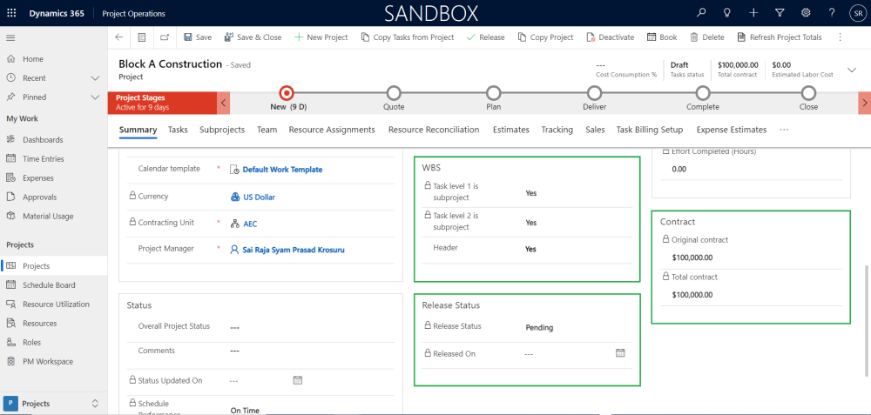The image size is (871, 415).
Task: Open the Projects area switcher
Action: (x=53, y=404)
